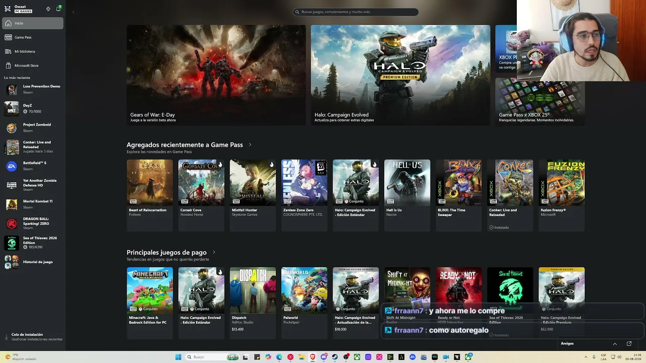Pop out the Amigos panel
This screenshot has width=646, height=363.
click(629, 343)
